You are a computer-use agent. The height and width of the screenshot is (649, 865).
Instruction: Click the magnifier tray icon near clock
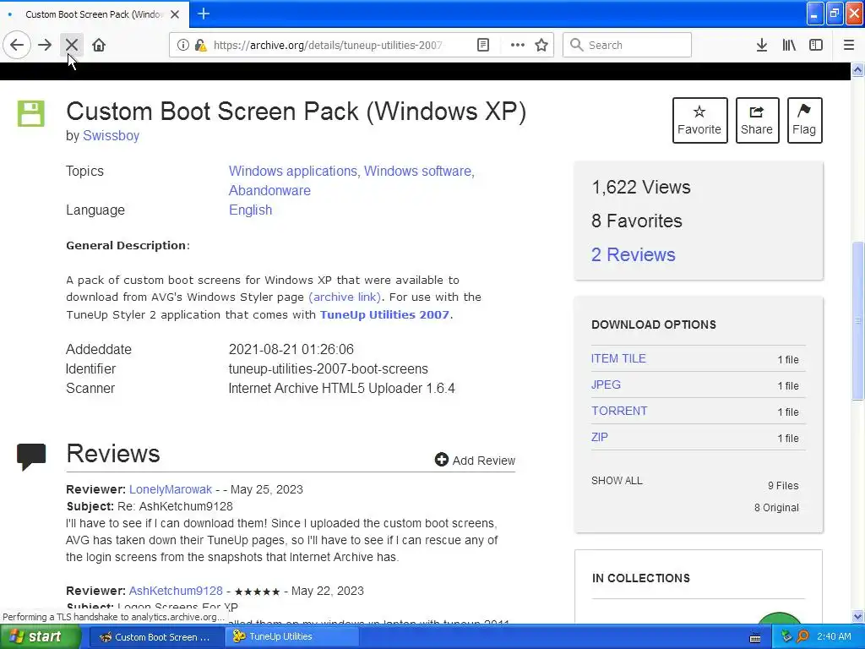[803, 637]
